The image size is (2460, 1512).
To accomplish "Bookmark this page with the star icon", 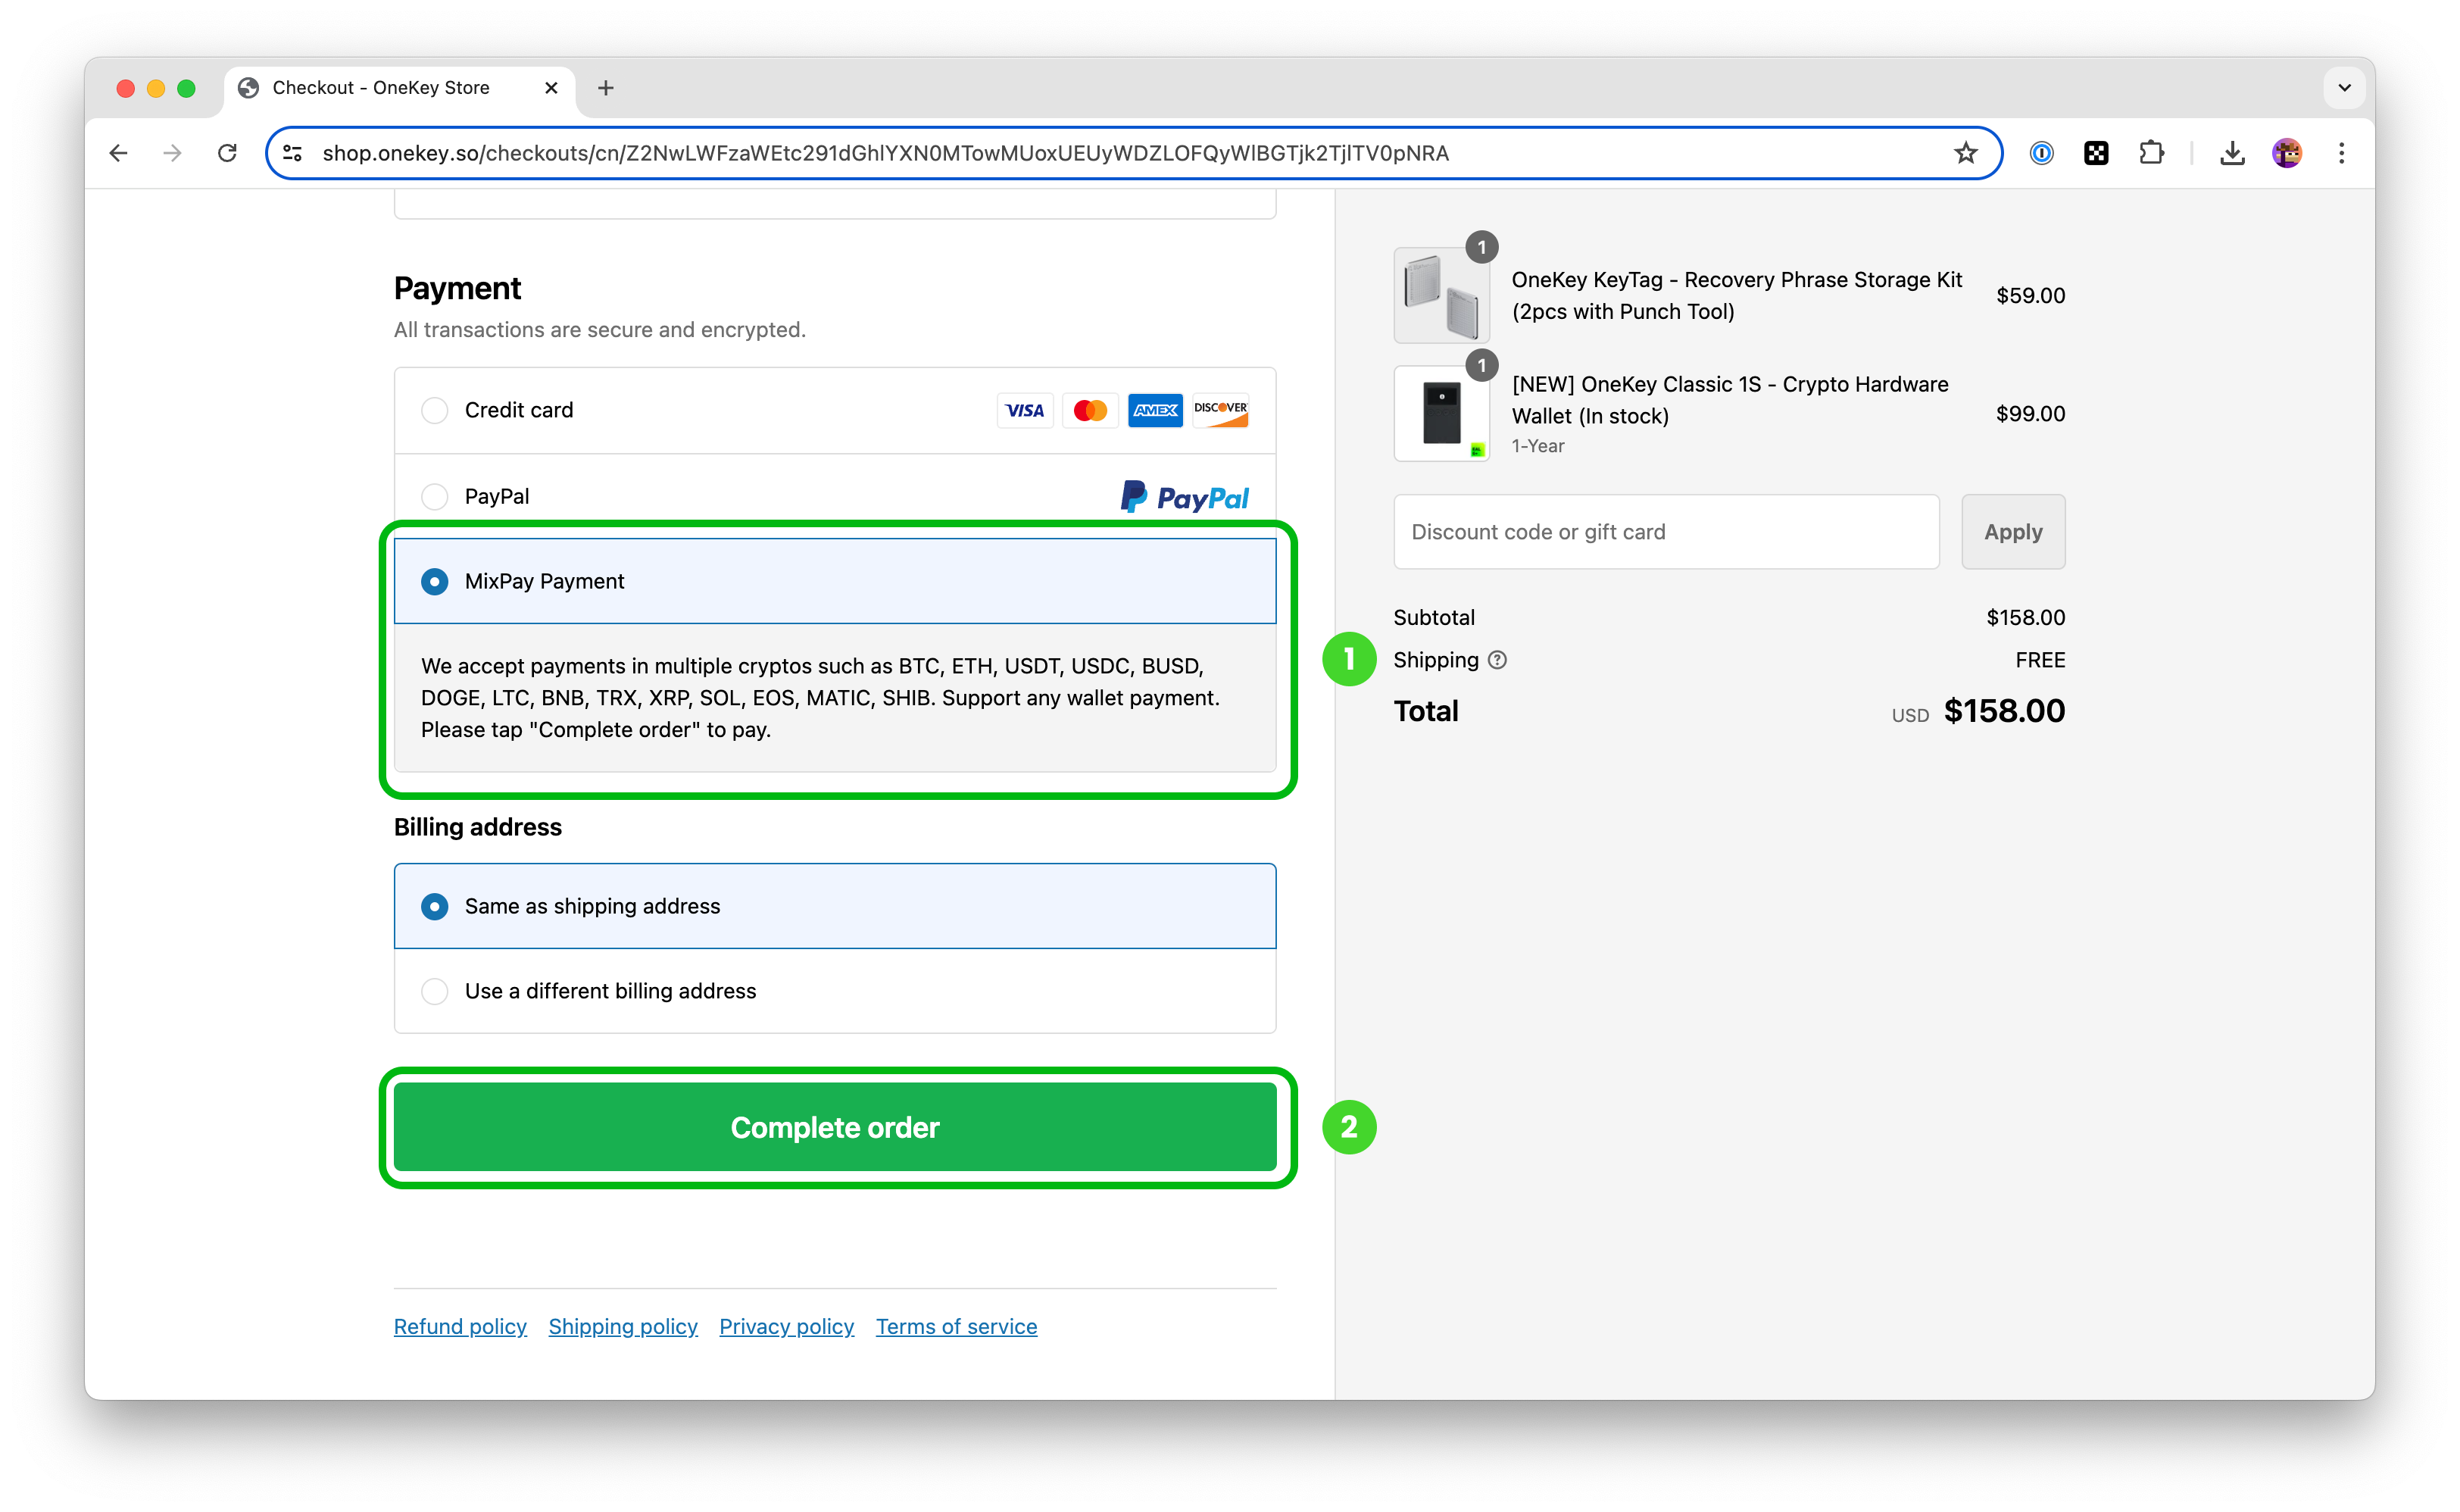I will pos(1965,153).
